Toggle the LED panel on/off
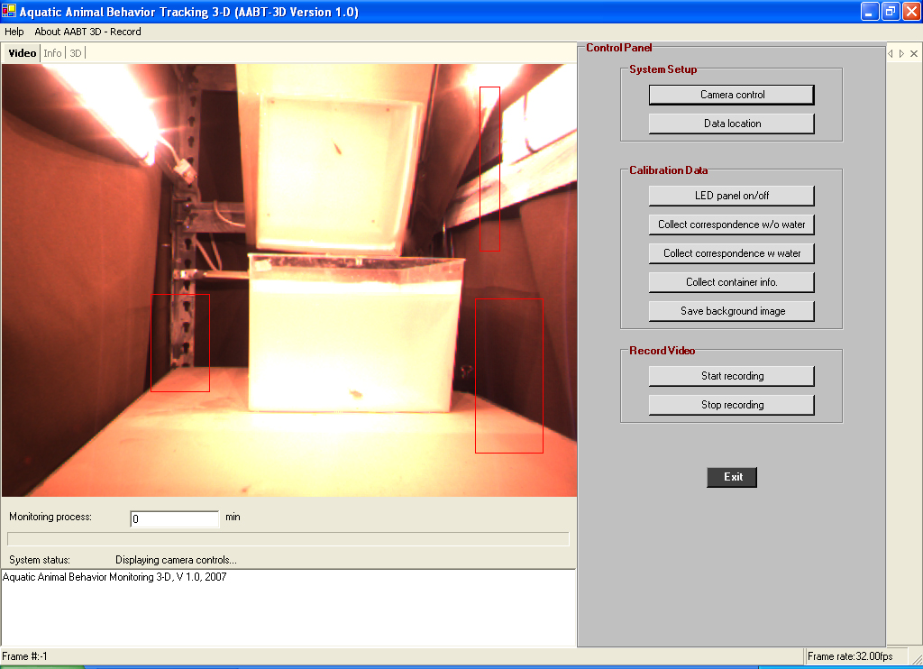 pos(732,196)
